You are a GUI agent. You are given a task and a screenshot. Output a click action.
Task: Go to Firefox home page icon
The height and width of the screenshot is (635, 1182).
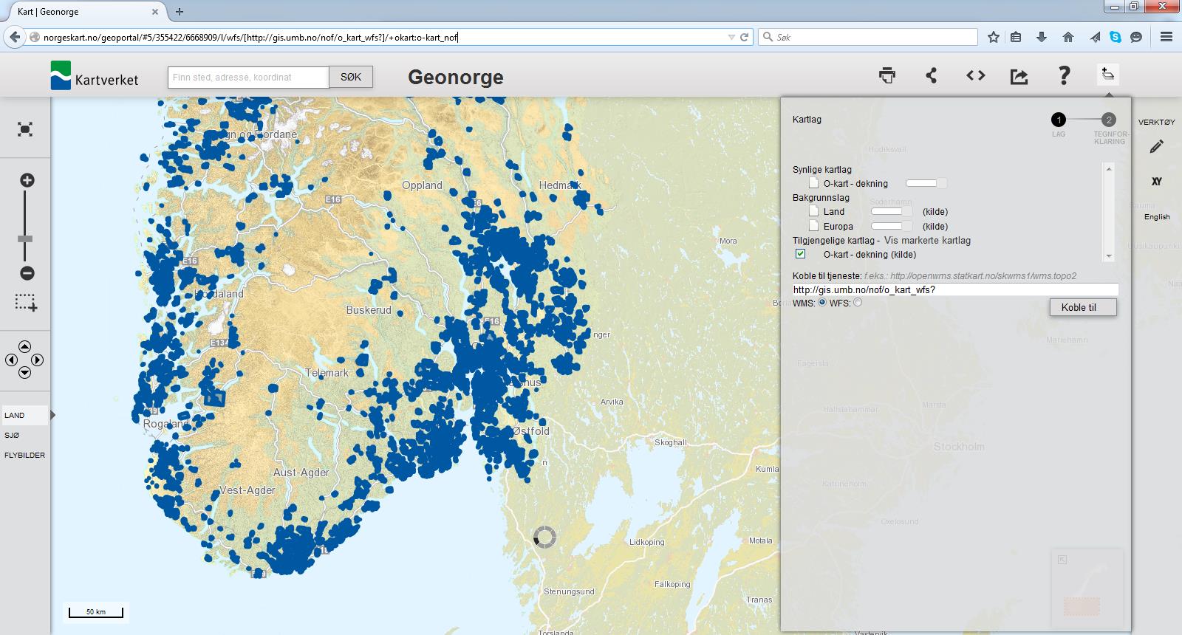tap(1068, 37)
